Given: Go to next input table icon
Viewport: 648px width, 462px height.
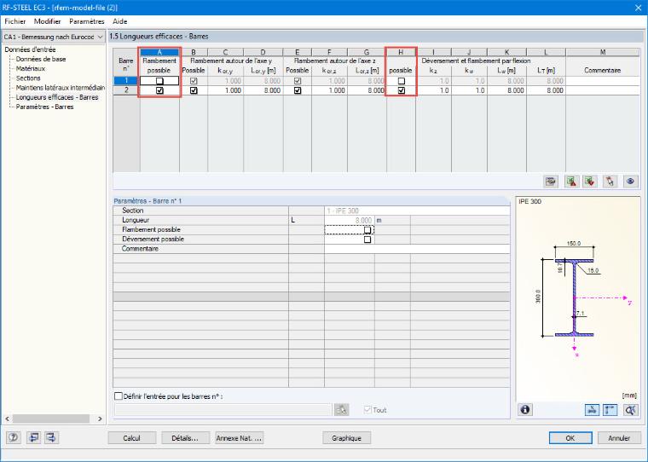Looking at the screenshot, I should (51, 437).
